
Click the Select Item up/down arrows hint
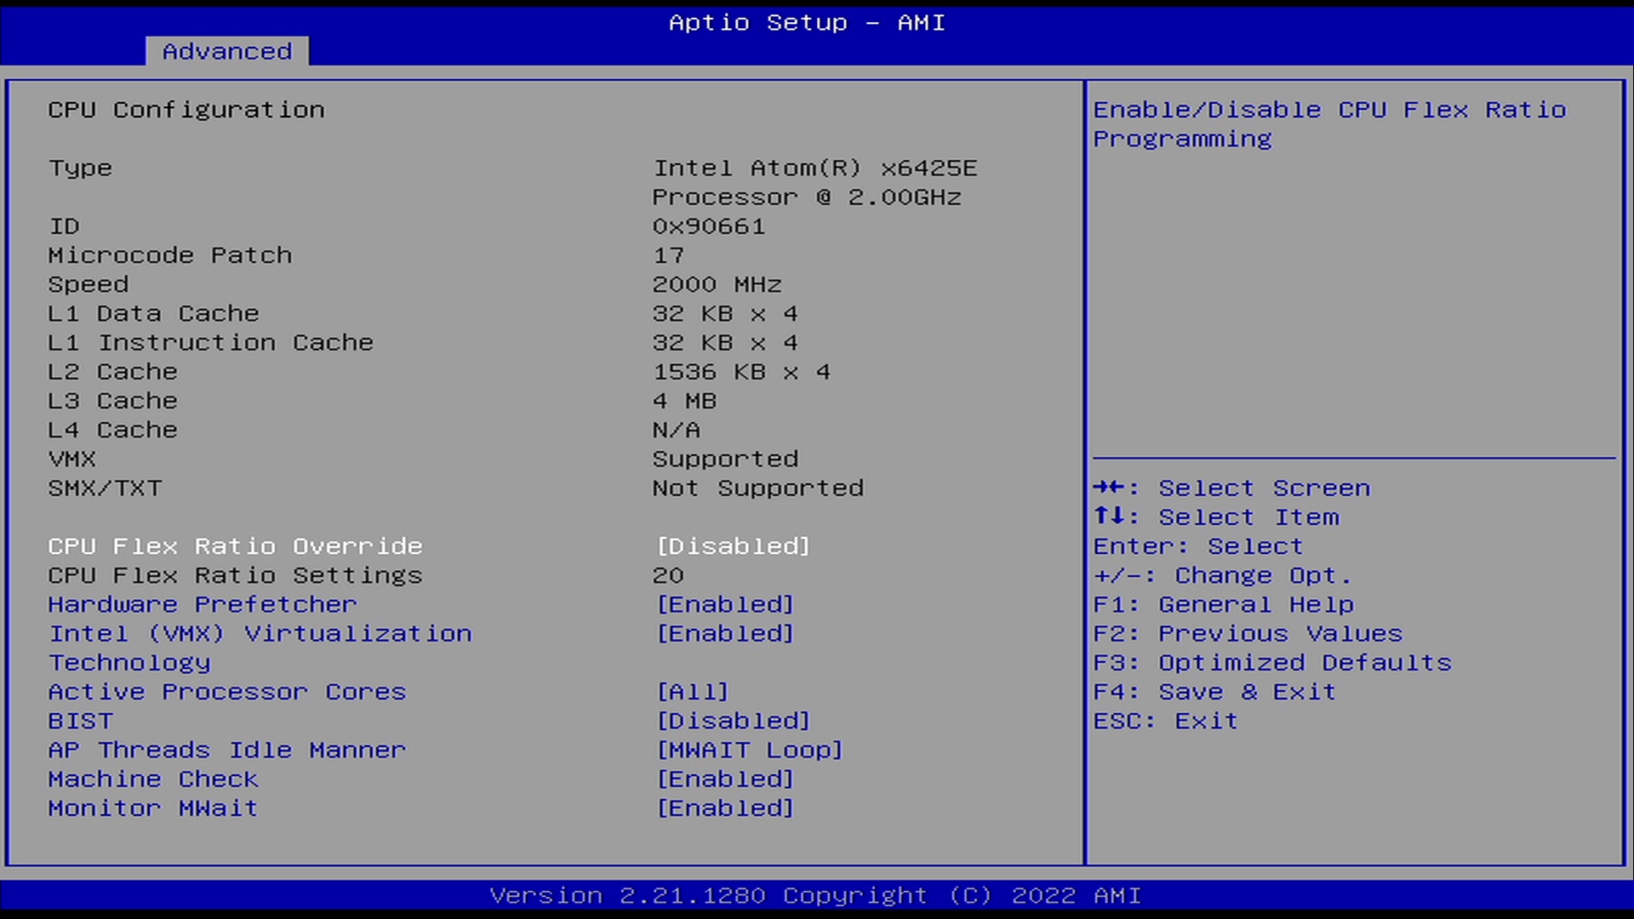[x=1216, y=517]
